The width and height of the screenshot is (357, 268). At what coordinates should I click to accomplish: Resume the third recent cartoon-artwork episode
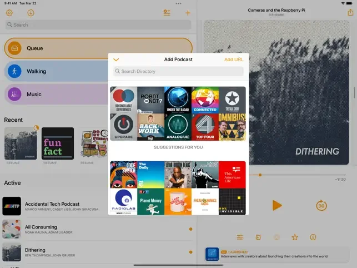pyautogui.click(x=94, y=143)
